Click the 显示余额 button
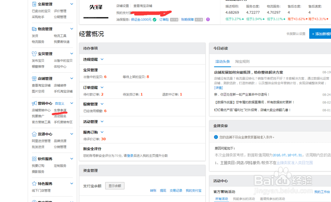The image size is (331, 202). 115,186
